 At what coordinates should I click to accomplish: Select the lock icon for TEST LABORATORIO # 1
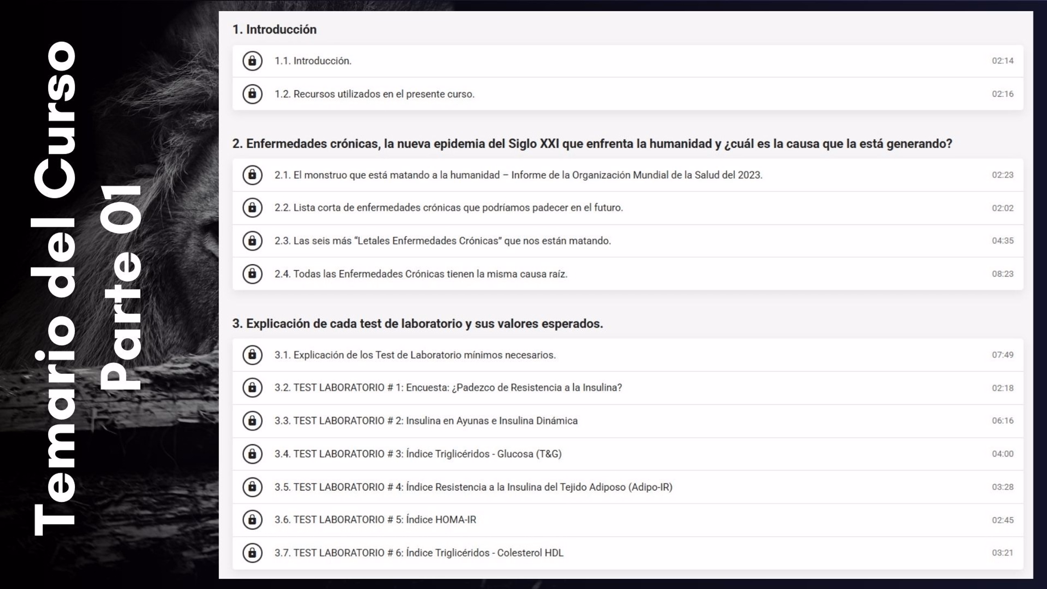click(252, 388)
